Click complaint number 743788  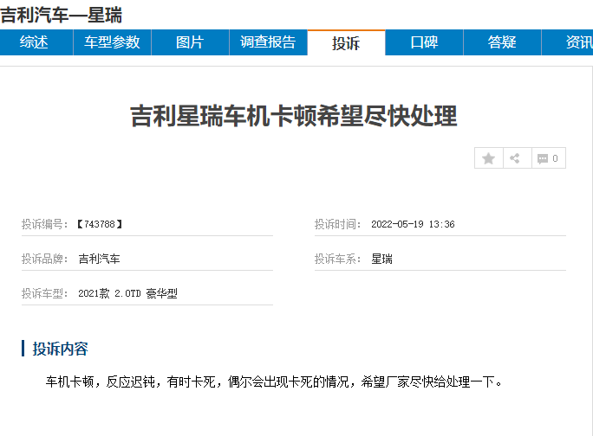tap(99, 224)
